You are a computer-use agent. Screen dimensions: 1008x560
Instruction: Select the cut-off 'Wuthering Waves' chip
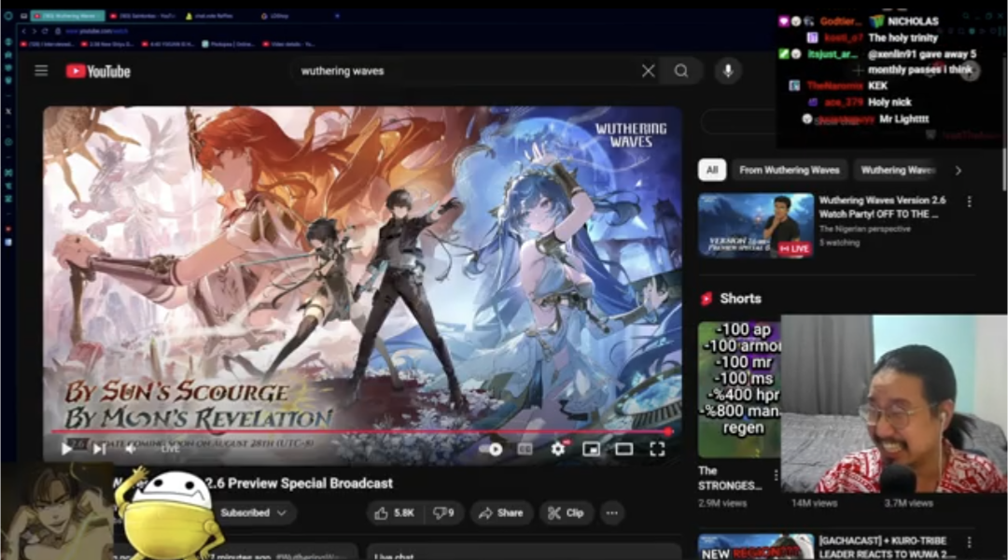(898, 170)
